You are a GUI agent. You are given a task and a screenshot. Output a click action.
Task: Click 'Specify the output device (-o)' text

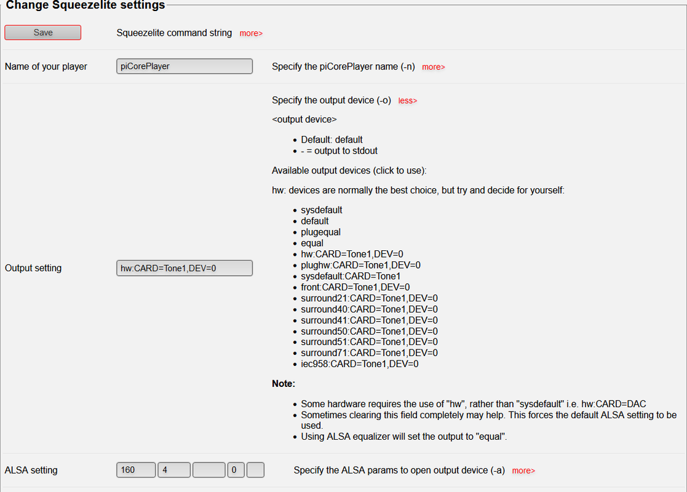(332, 100)
